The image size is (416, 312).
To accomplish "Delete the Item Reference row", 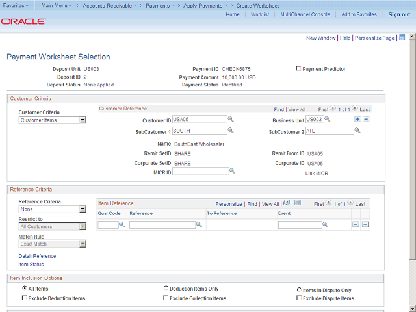I will [365, 224].
